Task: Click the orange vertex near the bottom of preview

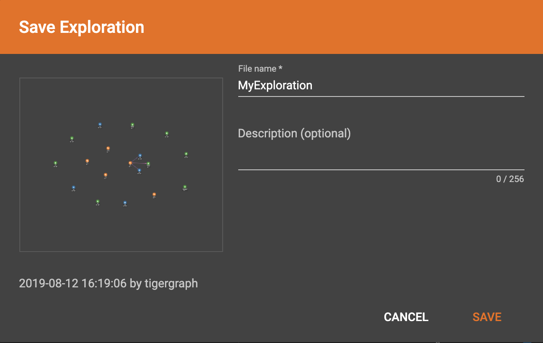Action: click(x=154, y=194)
